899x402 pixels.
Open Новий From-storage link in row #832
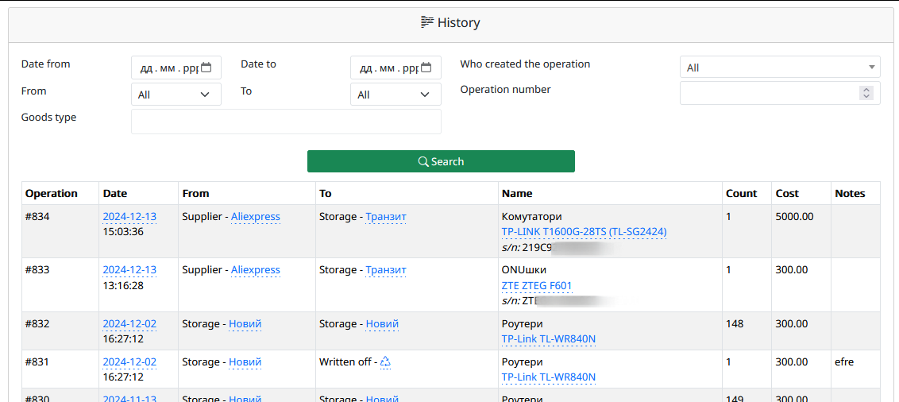point(245,324)
